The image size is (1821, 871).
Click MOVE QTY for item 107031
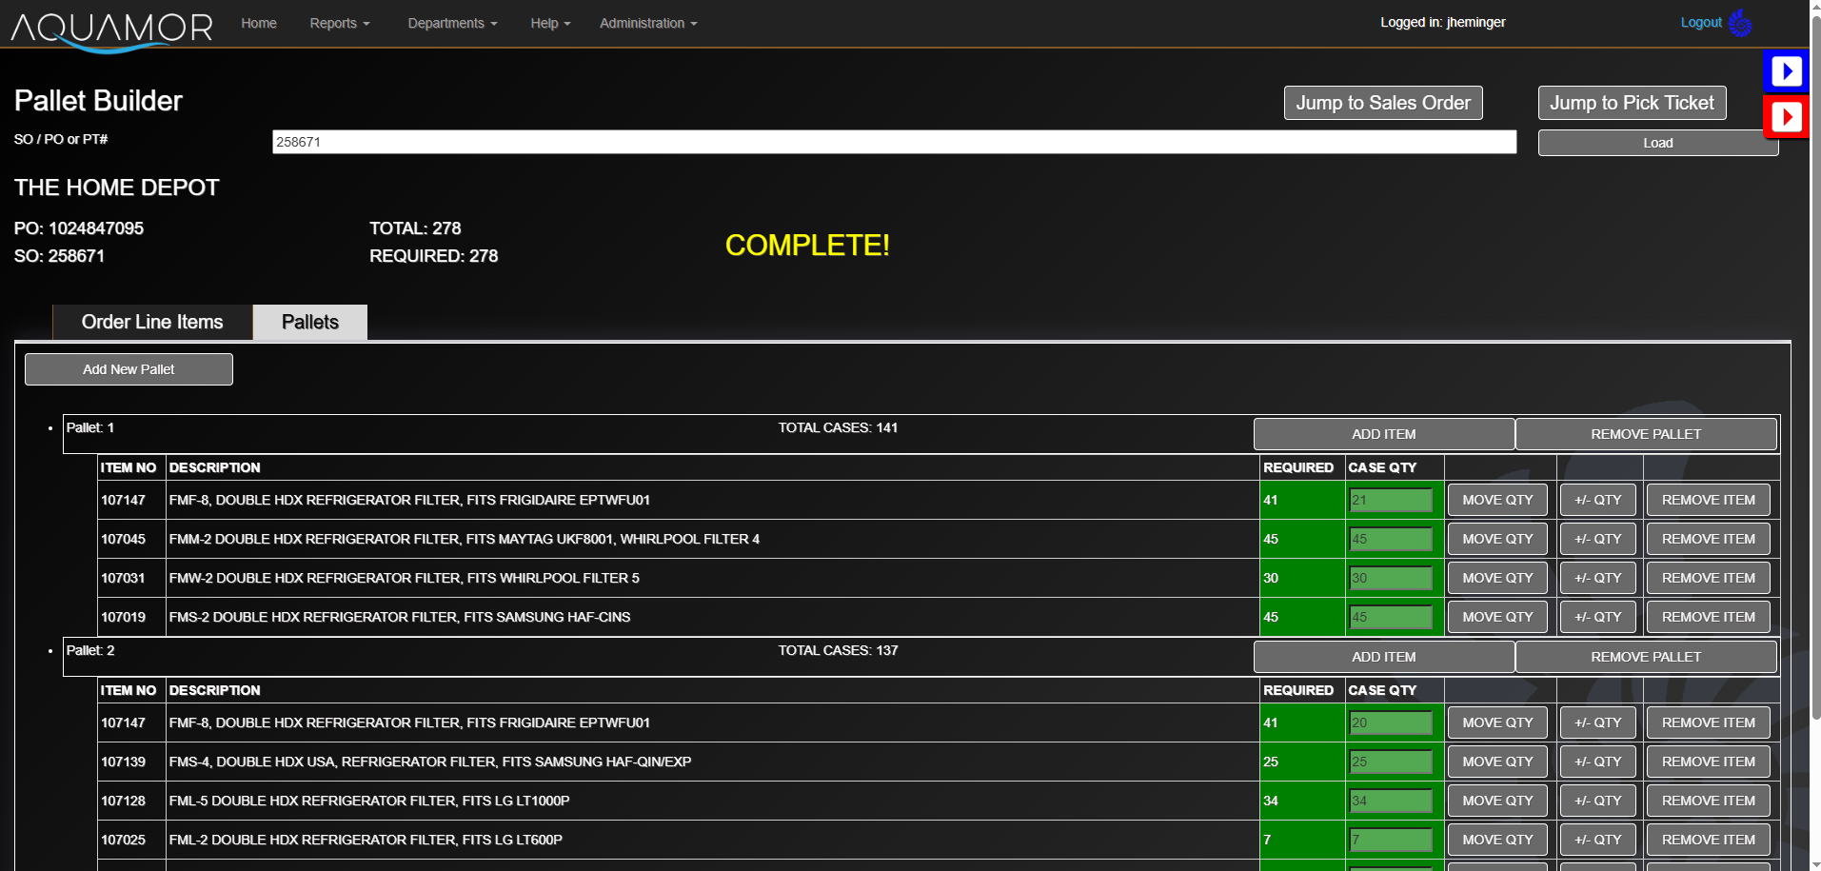(x=1496, y=577)
